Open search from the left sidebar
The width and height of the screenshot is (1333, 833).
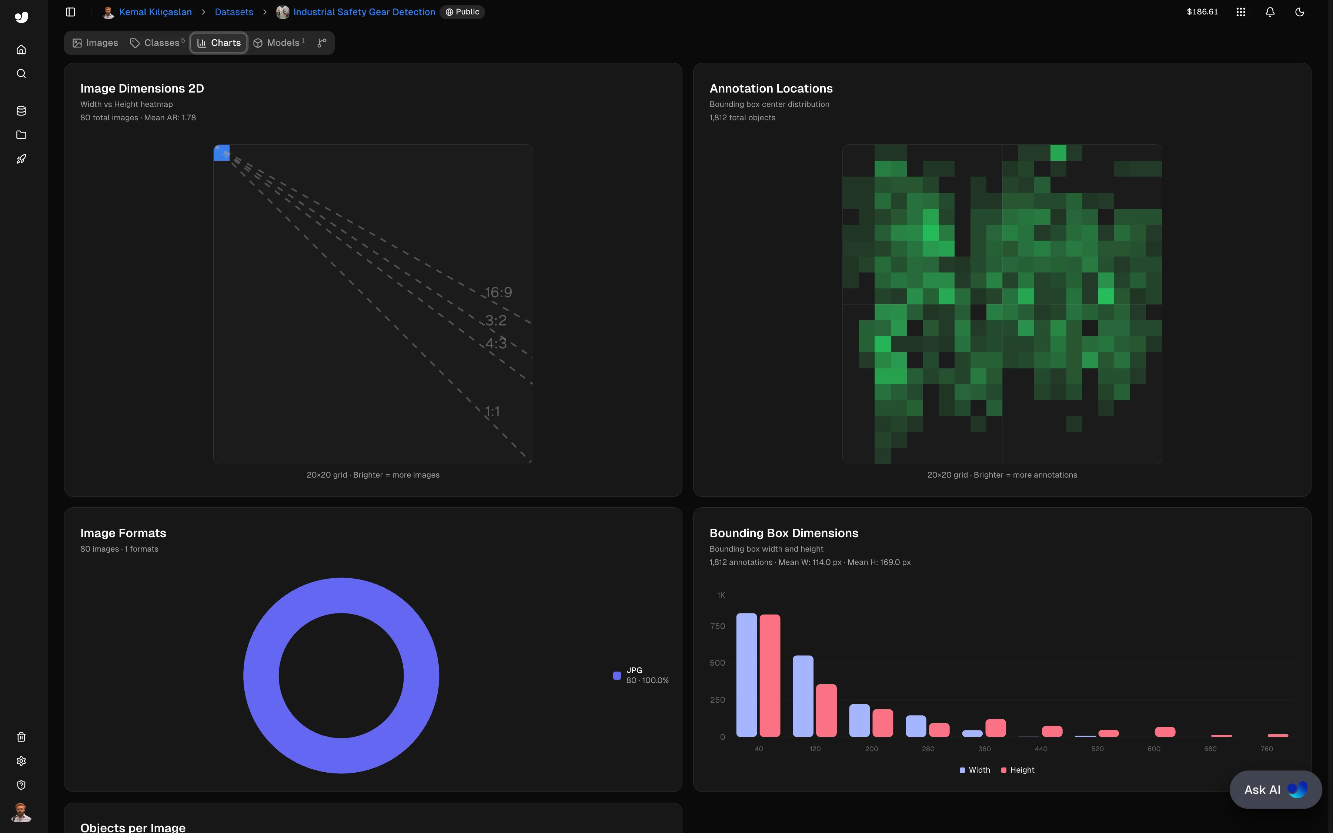pos(21,74)
